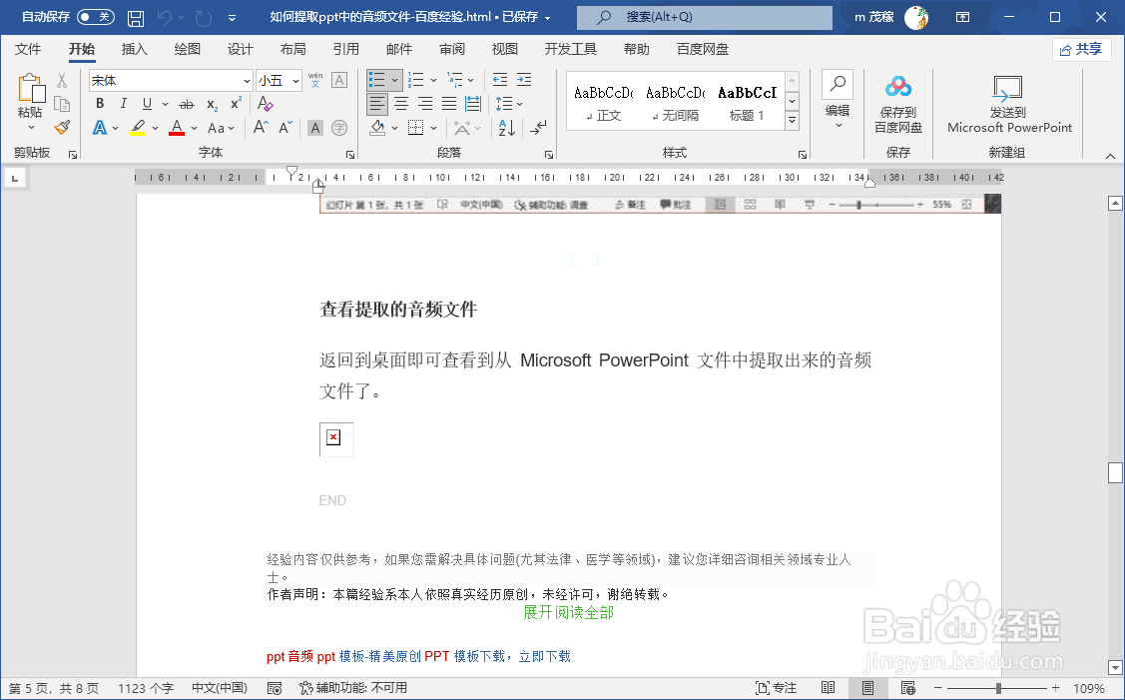Justify paragraph text
The width and height of the screenshot is (1125, 700).
click(449, 104)
